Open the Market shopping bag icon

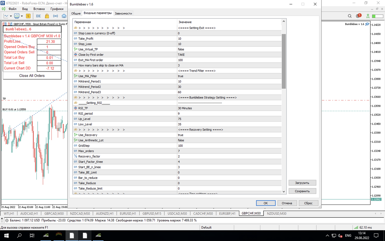click(x=47, y=16)
